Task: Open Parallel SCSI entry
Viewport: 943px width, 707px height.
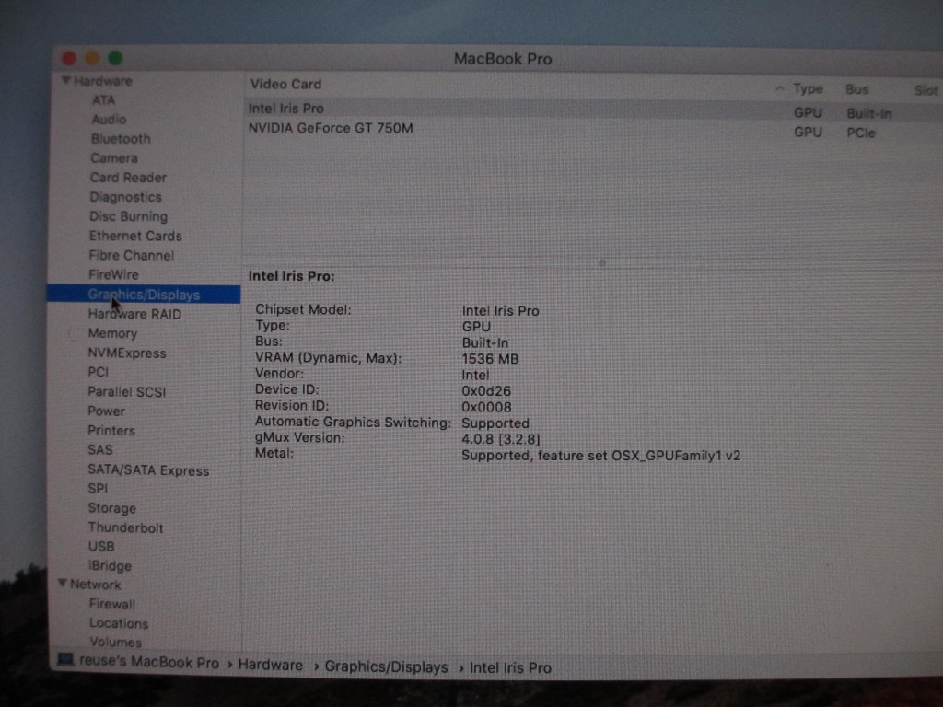Action: [x=127, y=392]
